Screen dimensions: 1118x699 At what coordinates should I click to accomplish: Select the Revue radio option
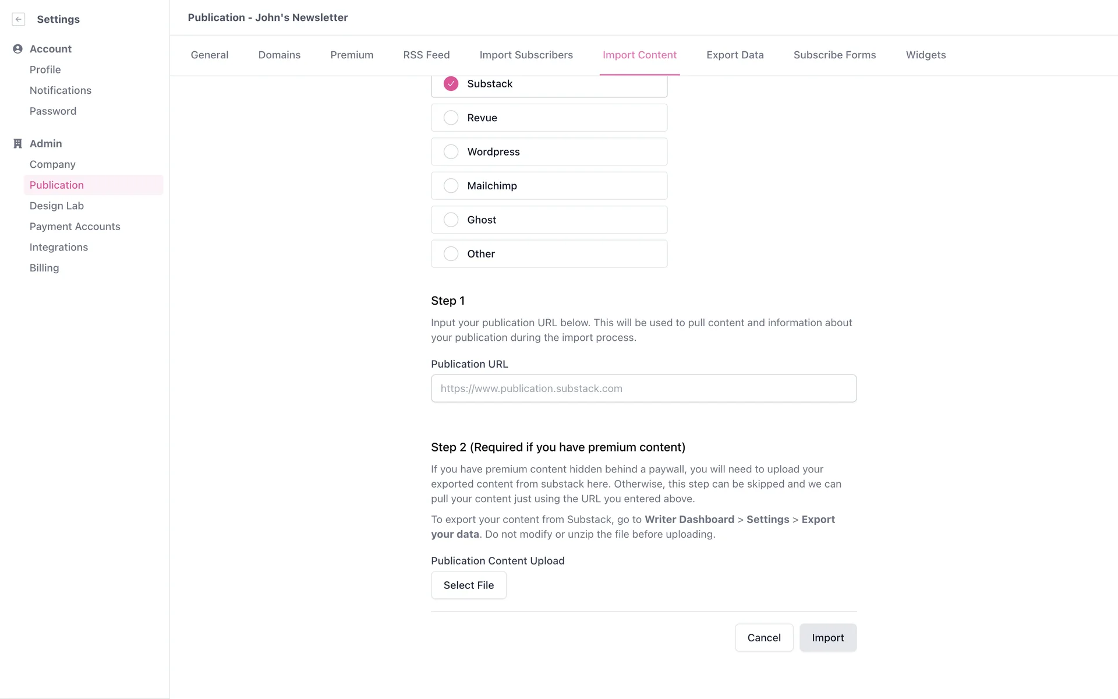coord(451,118)
